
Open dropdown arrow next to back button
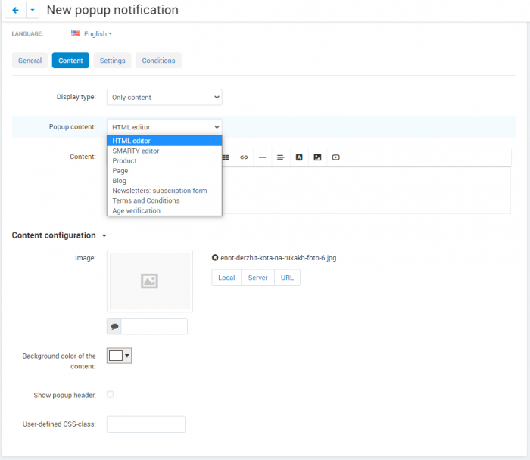pyautogui.click(x=33, y=10)
